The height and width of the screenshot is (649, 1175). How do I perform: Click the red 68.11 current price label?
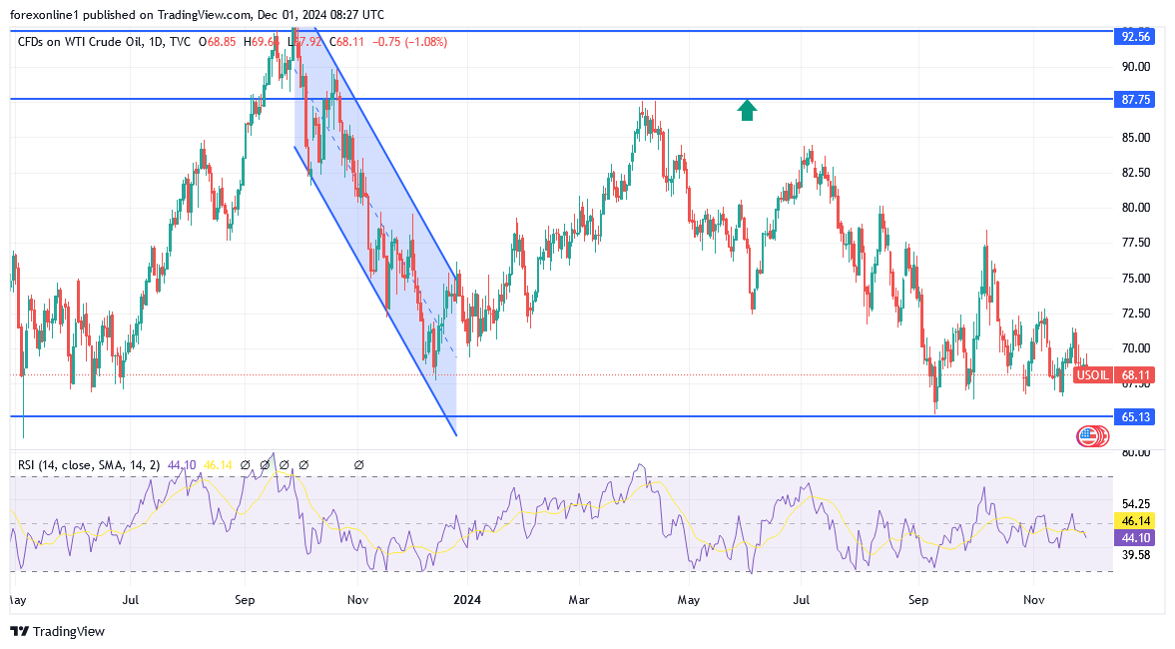1137,375
